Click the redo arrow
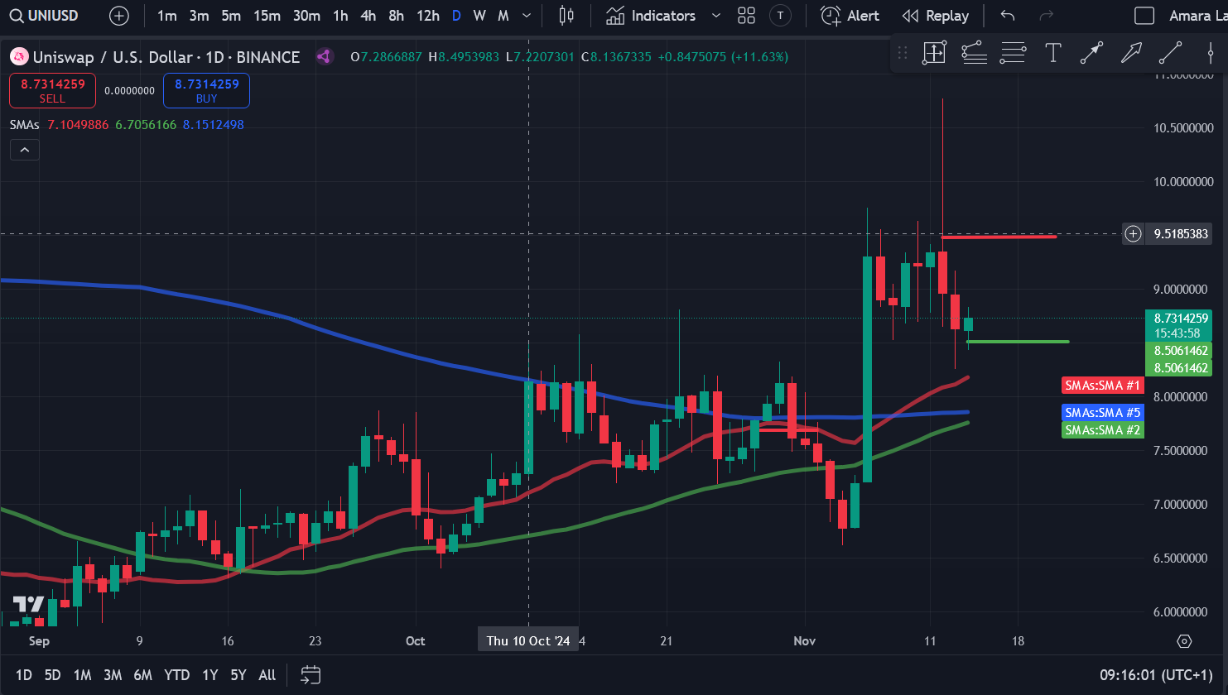The width and height of the screenshot is (1228, 695). pyautogui.click(x=1047, y=16)
